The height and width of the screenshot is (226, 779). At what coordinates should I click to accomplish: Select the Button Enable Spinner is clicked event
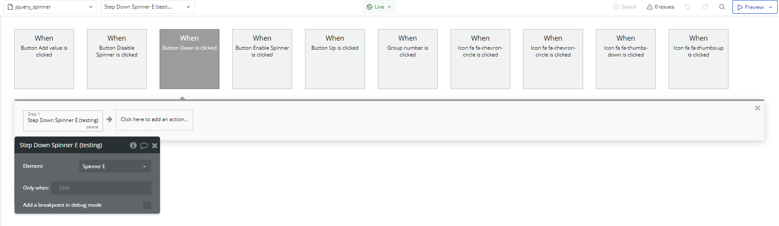(262, 59)
